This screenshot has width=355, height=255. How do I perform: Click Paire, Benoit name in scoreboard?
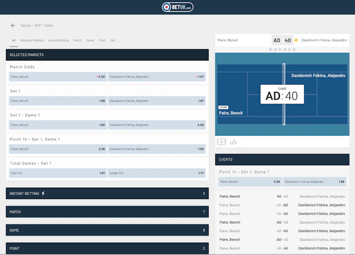click(228, 40)
